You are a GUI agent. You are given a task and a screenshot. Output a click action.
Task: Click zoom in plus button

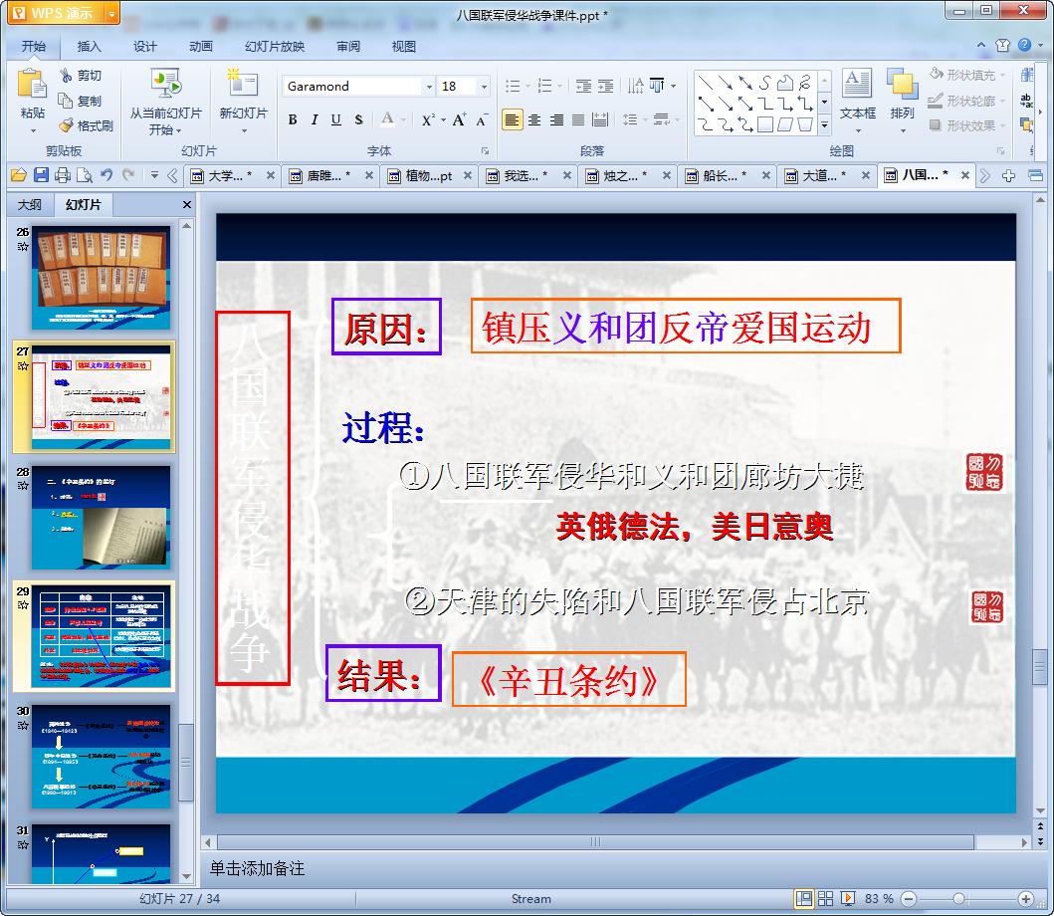tap(1026, 898)
